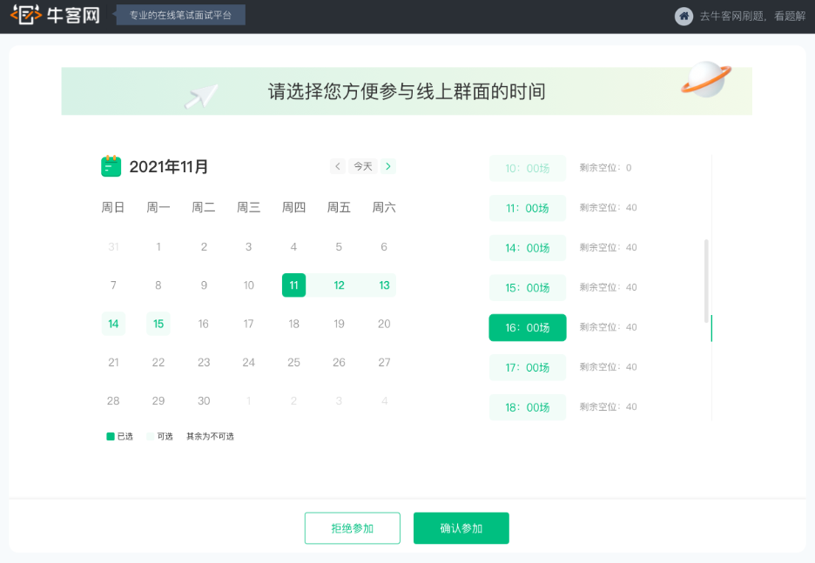Go to the next month
The width and height of the screenshot is (815, 563).
click(x=387, y=166)
